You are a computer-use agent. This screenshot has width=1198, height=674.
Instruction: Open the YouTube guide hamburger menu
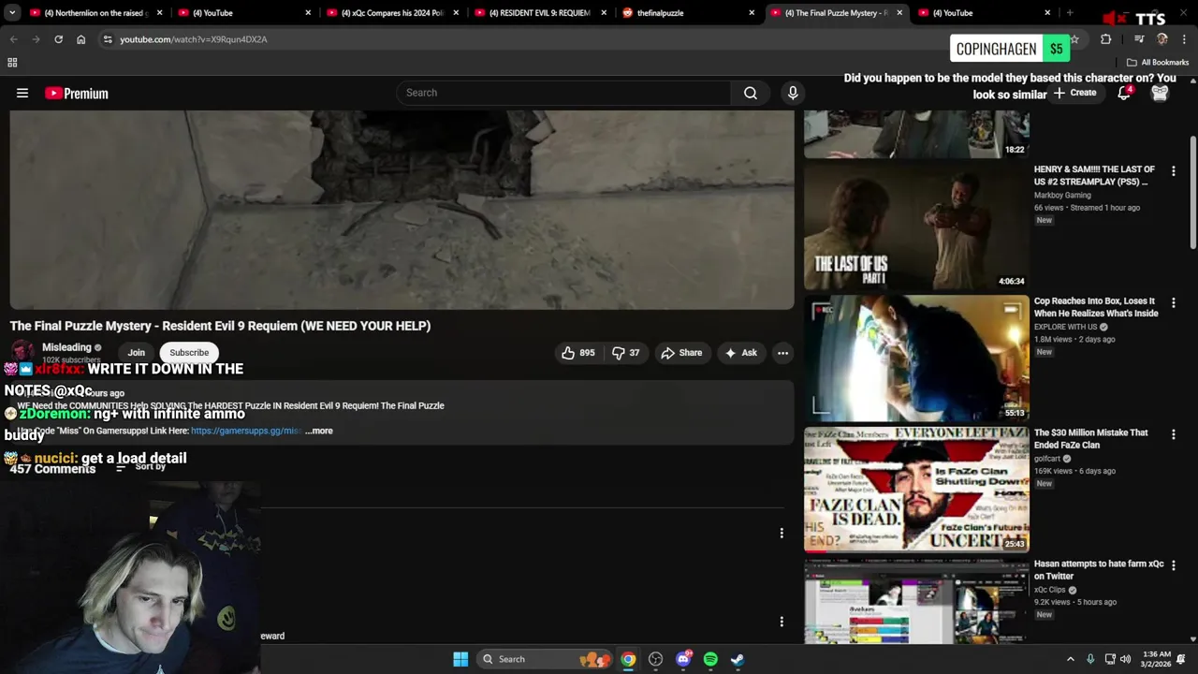click(22, 93)
